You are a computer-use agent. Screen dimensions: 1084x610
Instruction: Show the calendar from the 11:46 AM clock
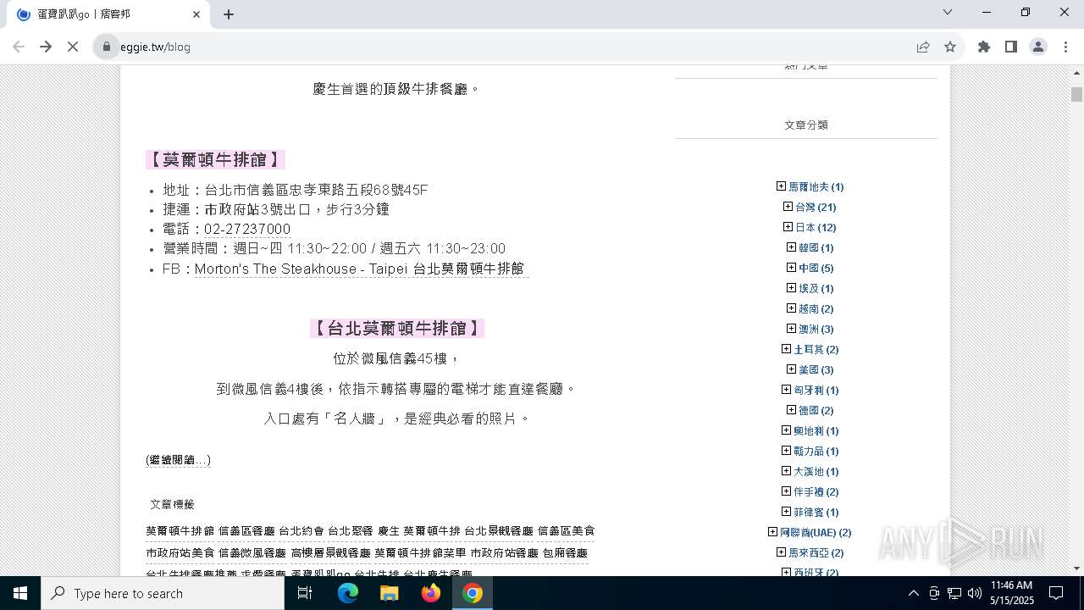click(1011, 593)
